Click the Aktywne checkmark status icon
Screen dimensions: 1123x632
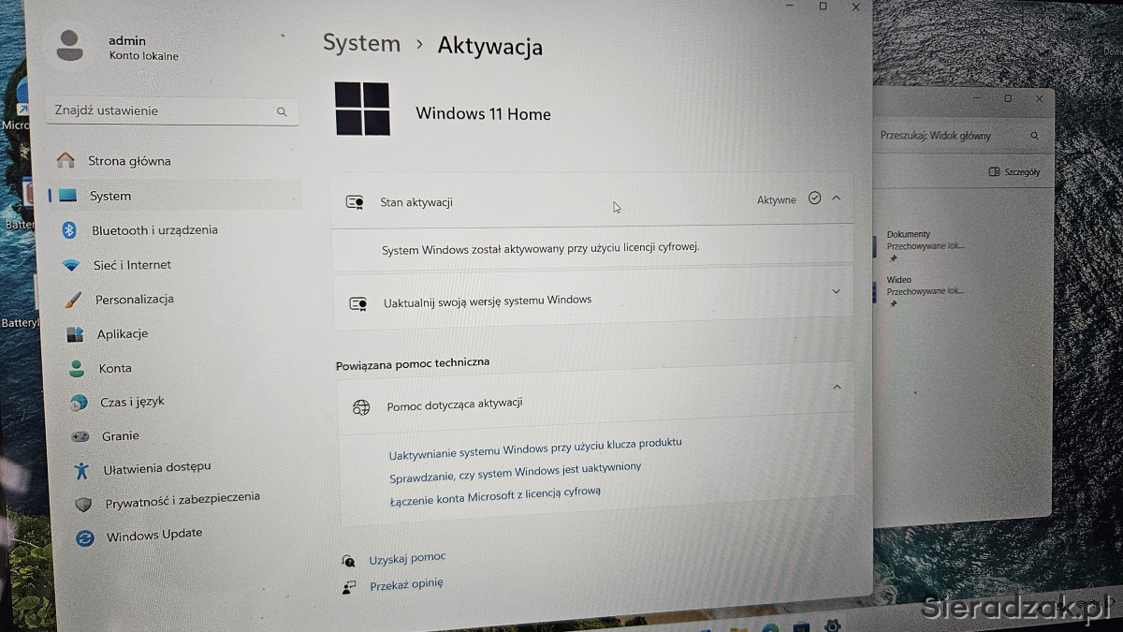click(814, 198)
